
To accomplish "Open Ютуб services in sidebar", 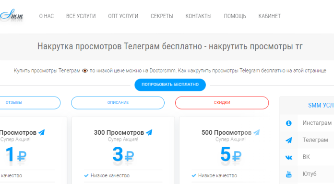I will pos(310,174).
